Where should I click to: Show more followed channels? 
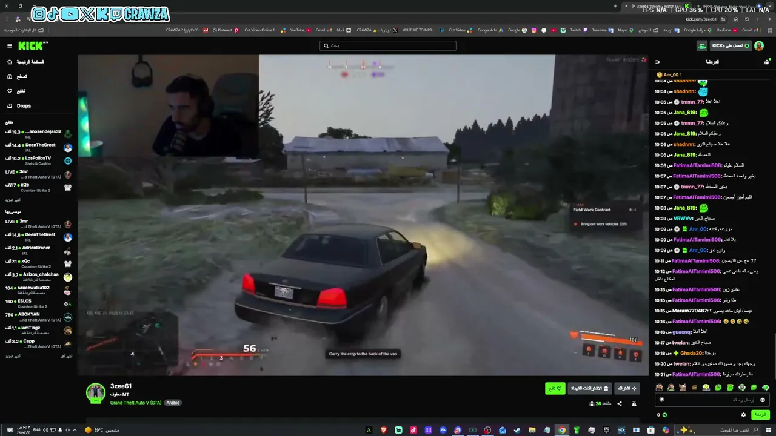13,200
